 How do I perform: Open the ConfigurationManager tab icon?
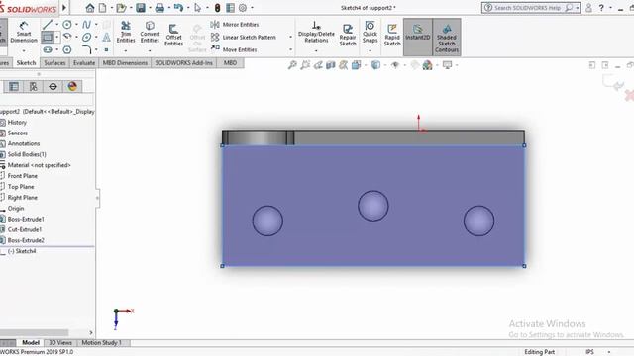coord(33,86)
